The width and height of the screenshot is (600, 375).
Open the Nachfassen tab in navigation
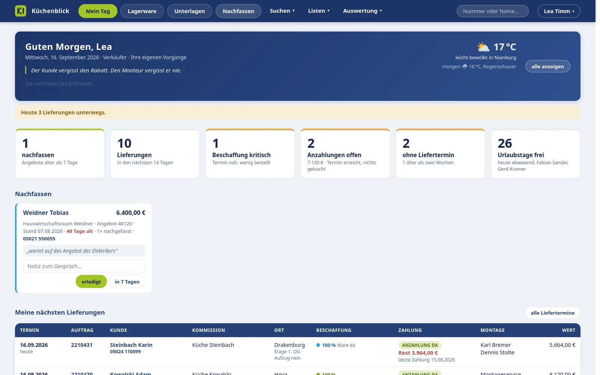[238, 11]
